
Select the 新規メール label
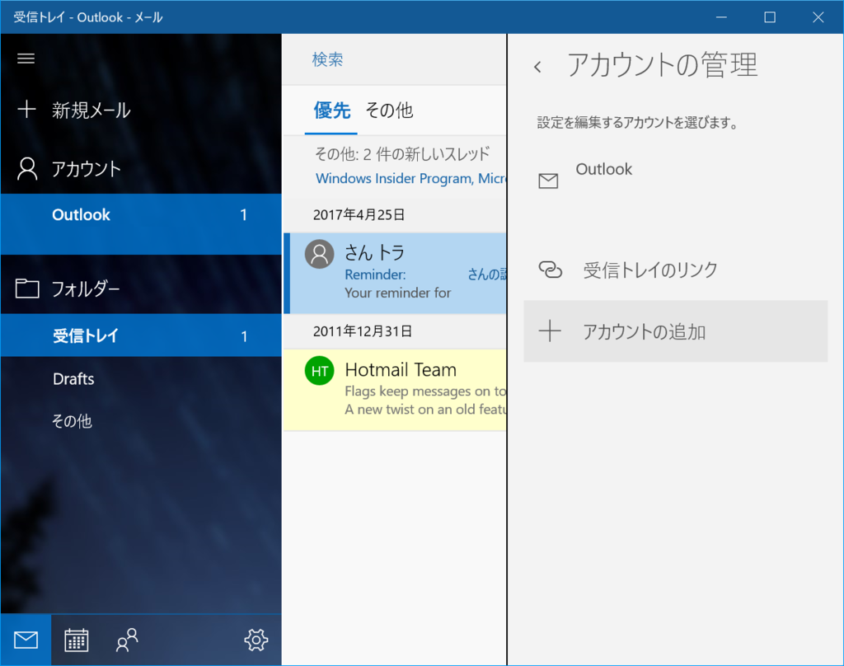coord(91,110)
